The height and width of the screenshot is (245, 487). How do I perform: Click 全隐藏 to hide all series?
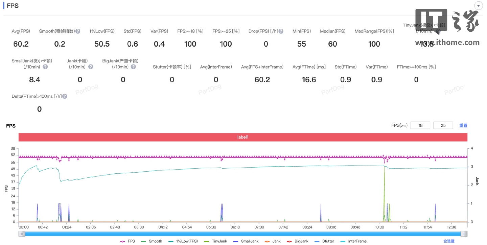pyautogui.click(x=449, y=241)
